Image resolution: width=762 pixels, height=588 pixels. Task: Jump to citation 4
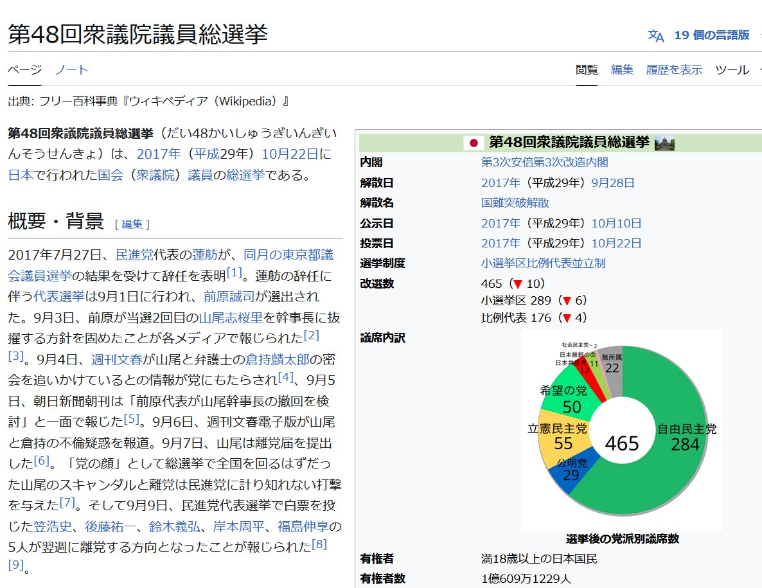[286, 377]
